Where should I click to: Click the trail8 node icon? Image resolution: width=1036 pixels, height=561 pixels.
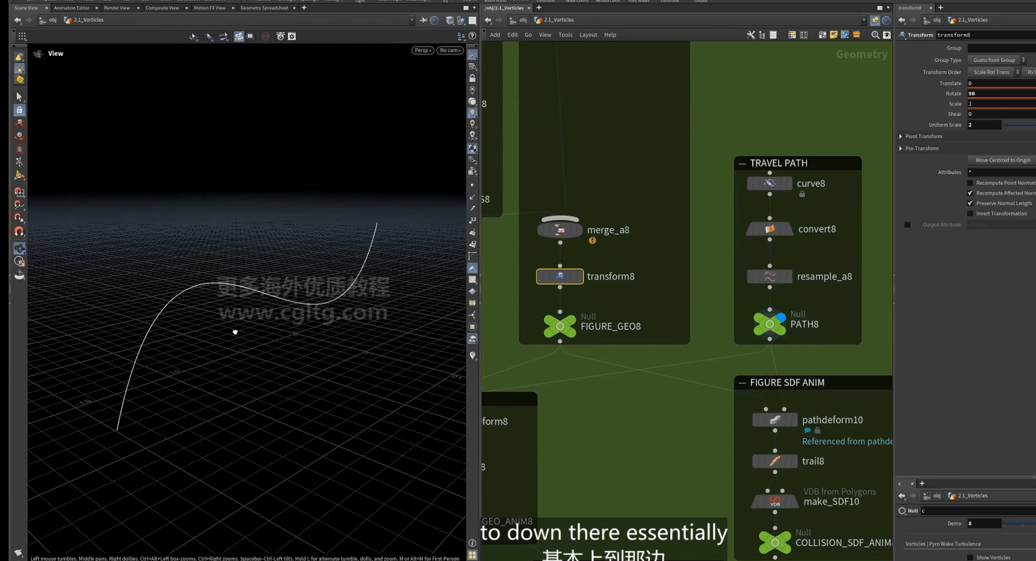pos(775,461)
